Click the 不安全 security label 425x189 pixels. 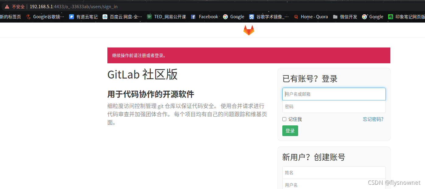click(18, 7)
